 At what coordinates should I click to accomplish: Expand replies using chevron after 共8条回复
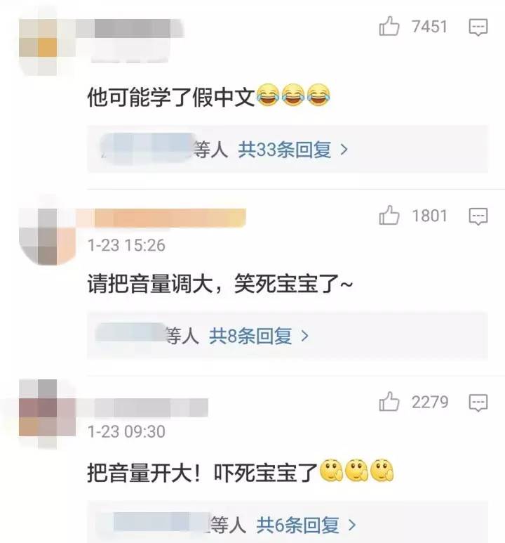(x=304, y=336)
